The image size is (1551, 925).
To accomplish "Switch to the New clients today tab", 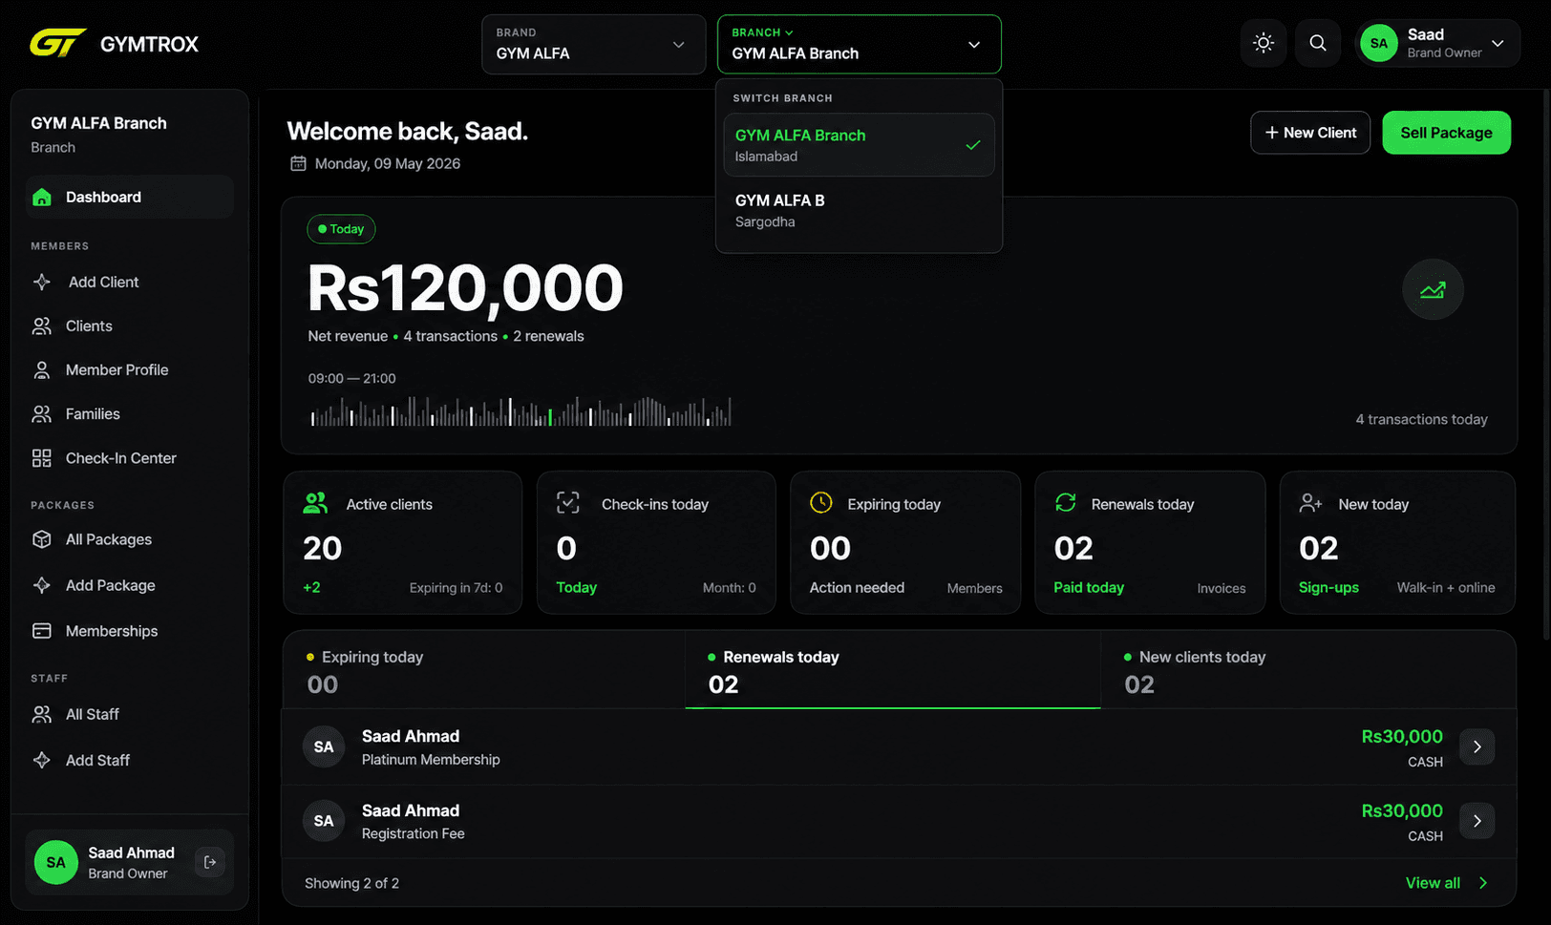I will click(1308, 670).
